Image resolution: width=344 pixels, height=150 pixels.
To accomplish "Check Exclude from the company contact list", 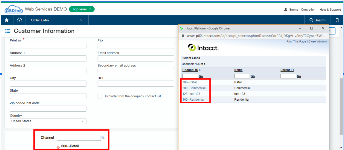I will (x=100, y=96).
